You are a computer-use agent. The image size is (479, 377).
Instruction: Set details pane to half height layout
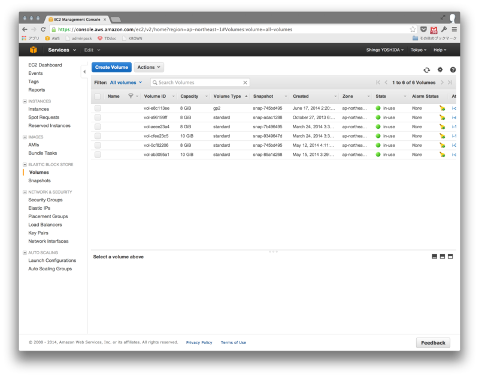(x=442, y=257)
